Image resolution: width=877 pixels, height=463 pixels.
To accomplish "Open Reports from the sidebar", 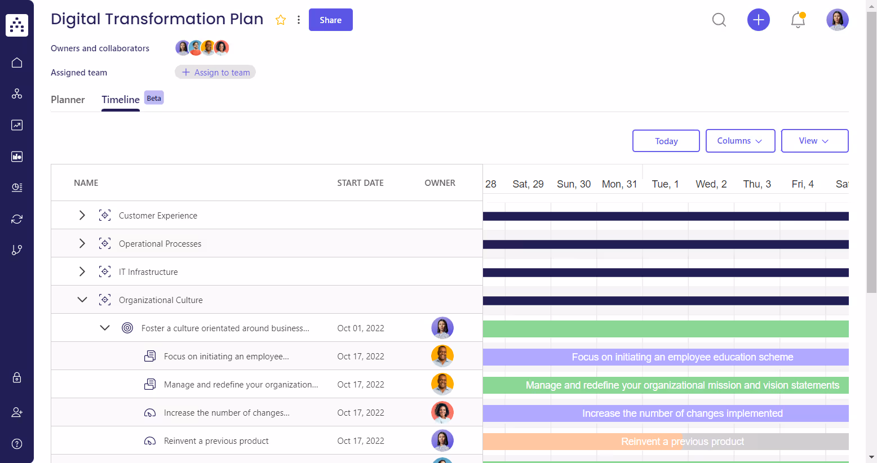I will tap(16, 125).
